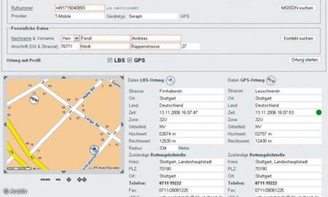Click the LBS Rechtswert field 12530 m

coord(191,141)
